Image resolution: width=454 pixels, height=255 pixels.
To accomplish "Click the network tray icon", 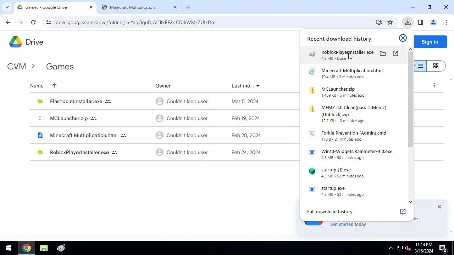I will pos(400,248).
